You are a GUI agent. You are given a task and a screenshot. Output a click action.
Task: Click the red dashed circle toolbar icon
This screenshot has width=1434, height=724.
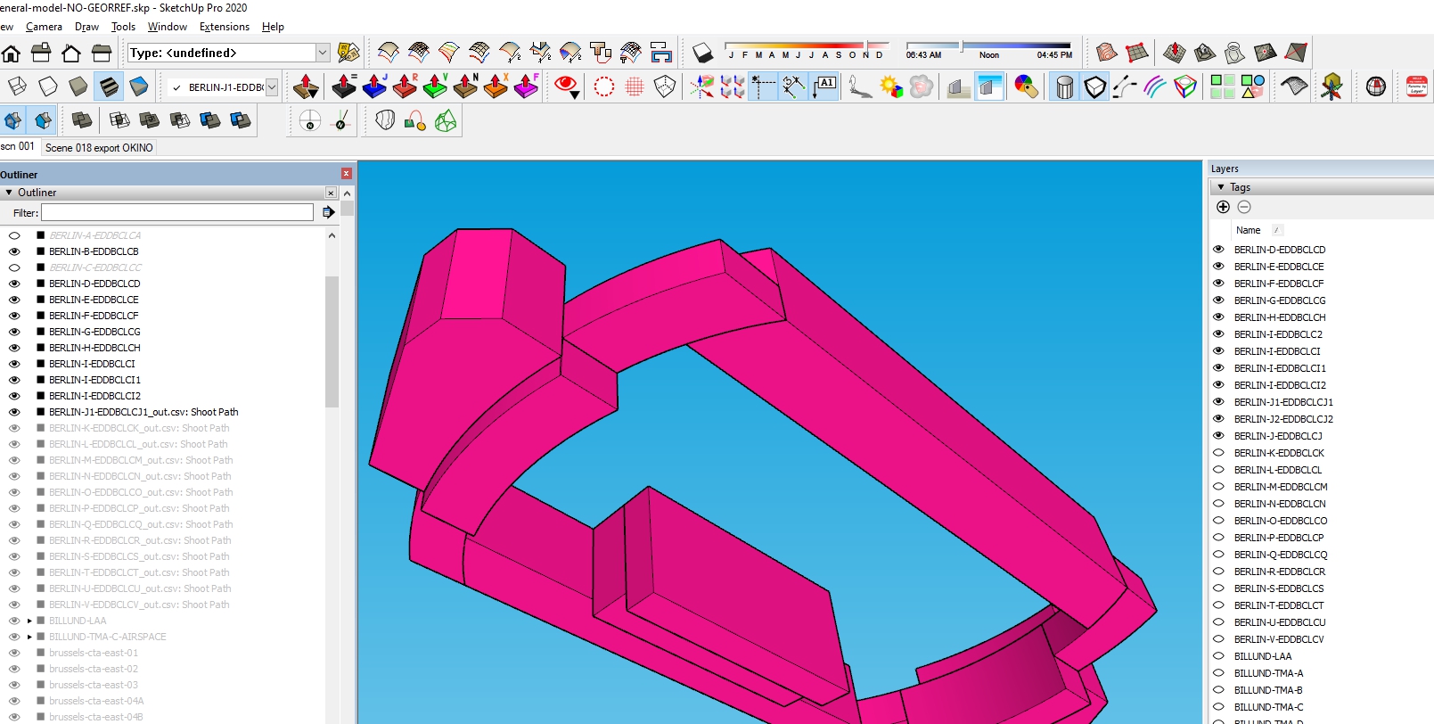[604, 86]
